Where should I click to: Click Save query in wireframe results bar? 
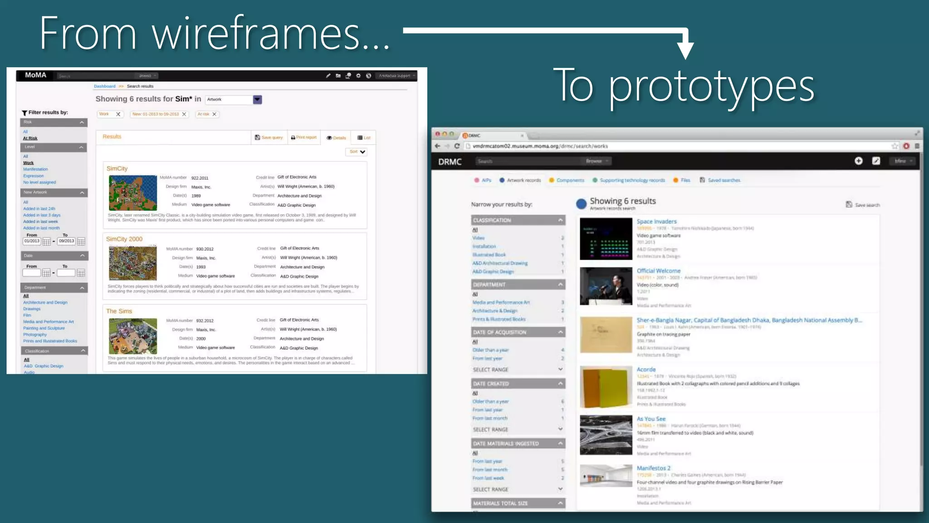(x=269, y=138)
